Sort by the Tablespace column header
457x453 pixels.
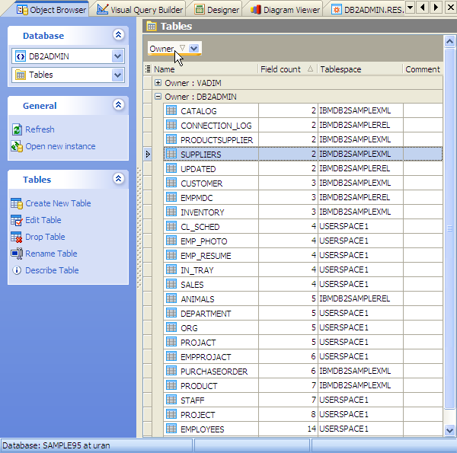click(360, 69)
